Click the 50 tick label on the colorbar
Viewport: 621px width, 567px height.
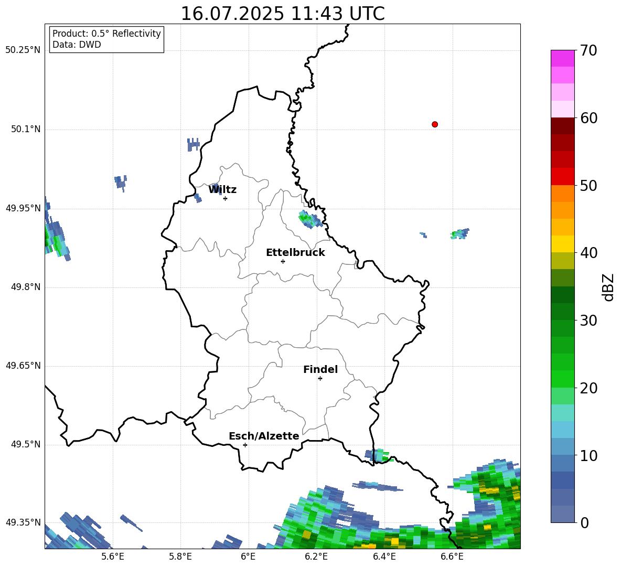[588, 186]
